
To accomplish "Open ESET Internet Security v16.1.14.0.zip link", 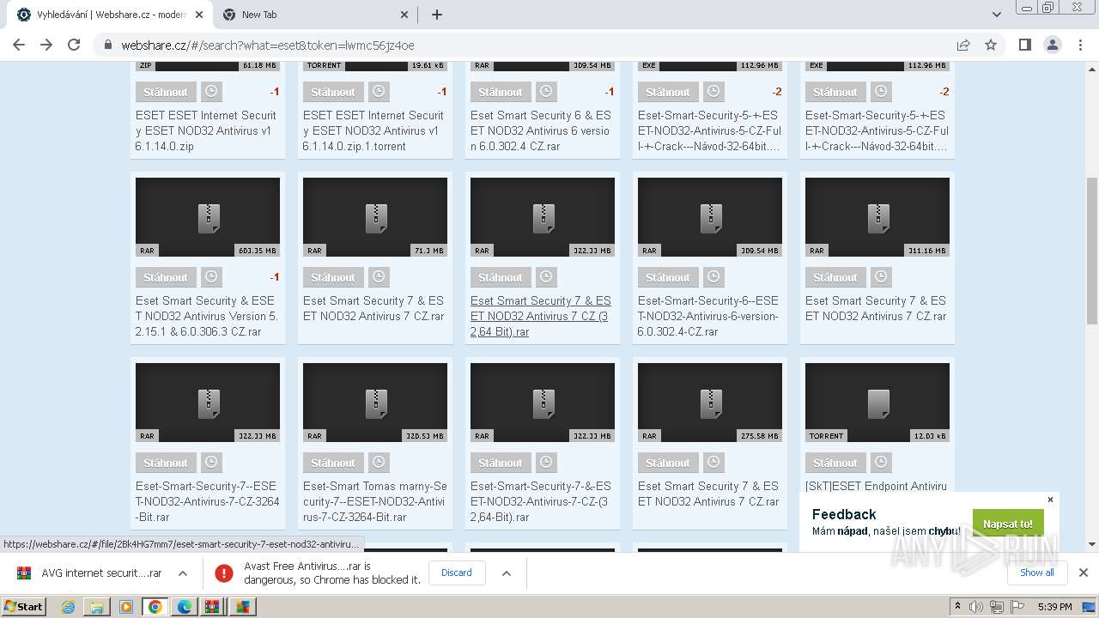I will 206,130.
